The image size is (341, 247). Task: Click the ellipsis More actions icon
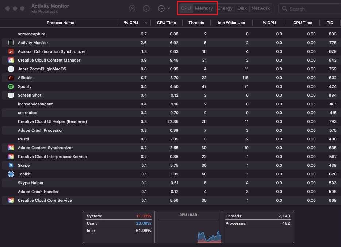click(x=161, y=8)
